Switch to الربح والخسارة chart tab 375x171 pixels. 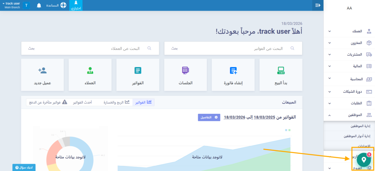point(116,102)
